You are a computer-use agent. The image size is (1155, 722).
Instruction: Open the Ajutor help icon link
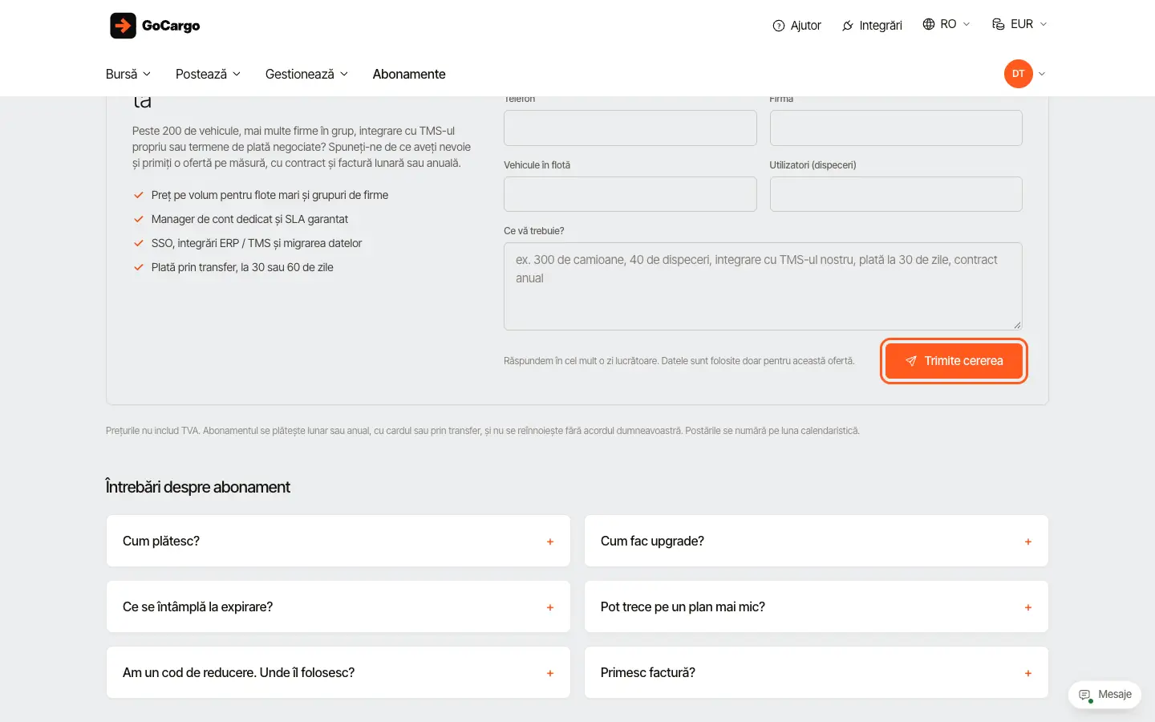click(x=778, y=26)
